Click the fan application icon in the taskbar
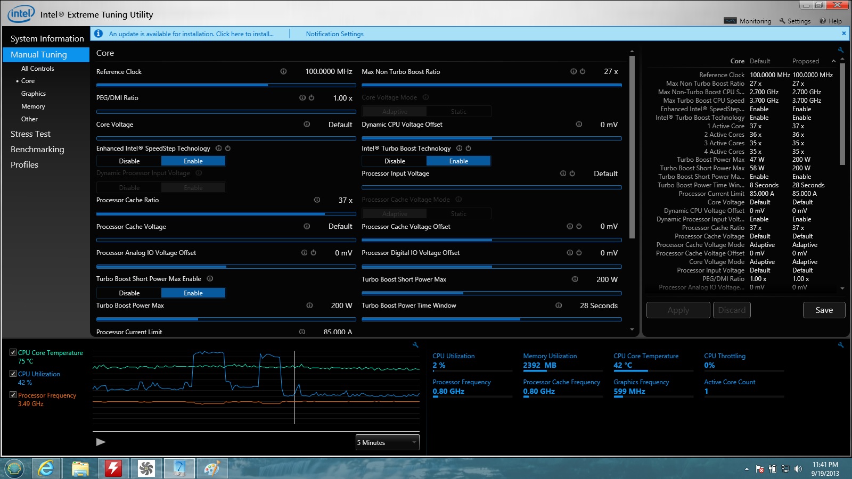 pos(146,468)
